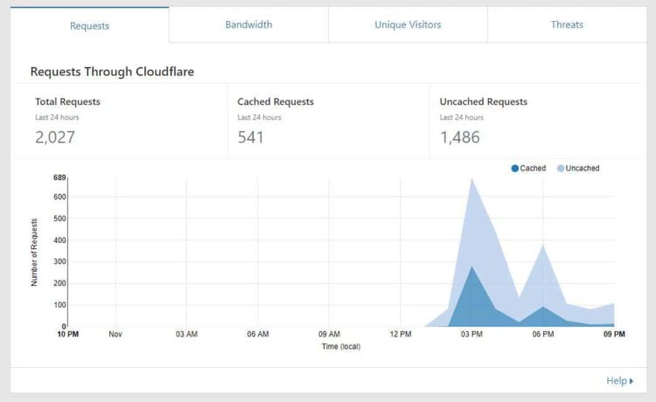Toggle the Uncached legend dot
The height and width of the screenshot is (402, 656).
tap(561, 169)
